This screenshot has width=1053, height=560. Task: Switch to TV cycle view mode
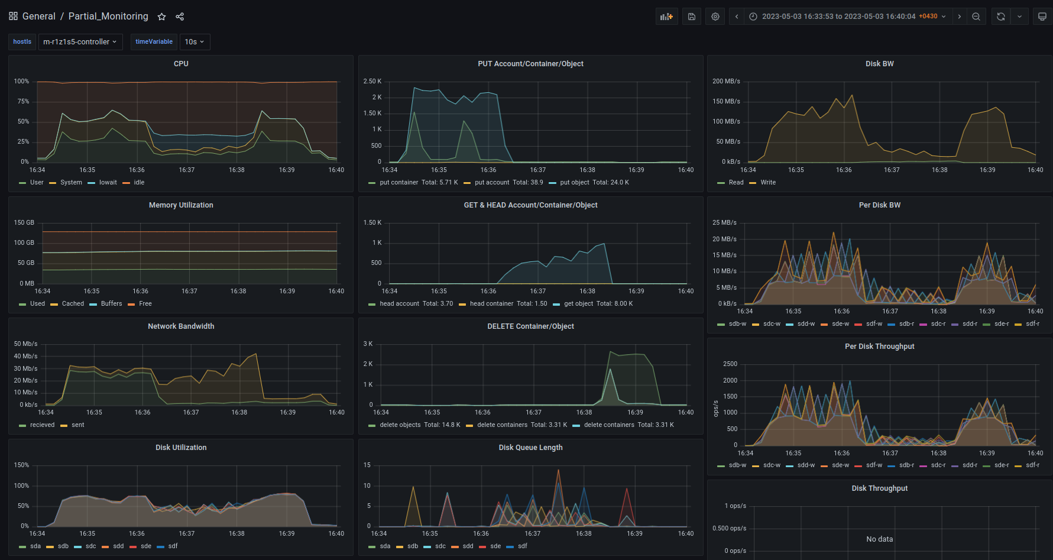click(1042, 17)
